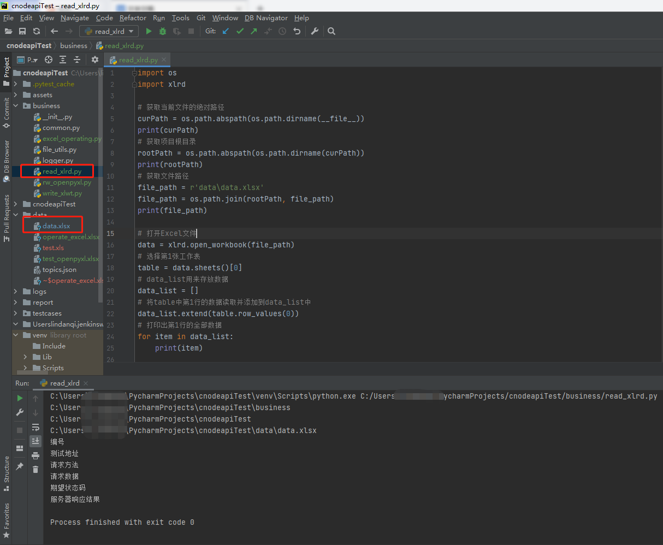Open the Navigate menu
Screen dimensions: 663x545
coord(75,18)
